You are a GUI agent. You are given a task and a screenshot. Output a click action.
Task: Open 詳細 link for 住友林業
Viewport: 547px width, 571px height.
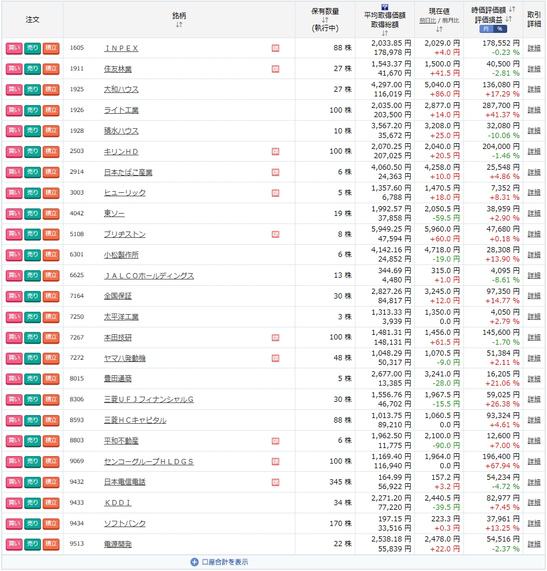coord(534,69)
